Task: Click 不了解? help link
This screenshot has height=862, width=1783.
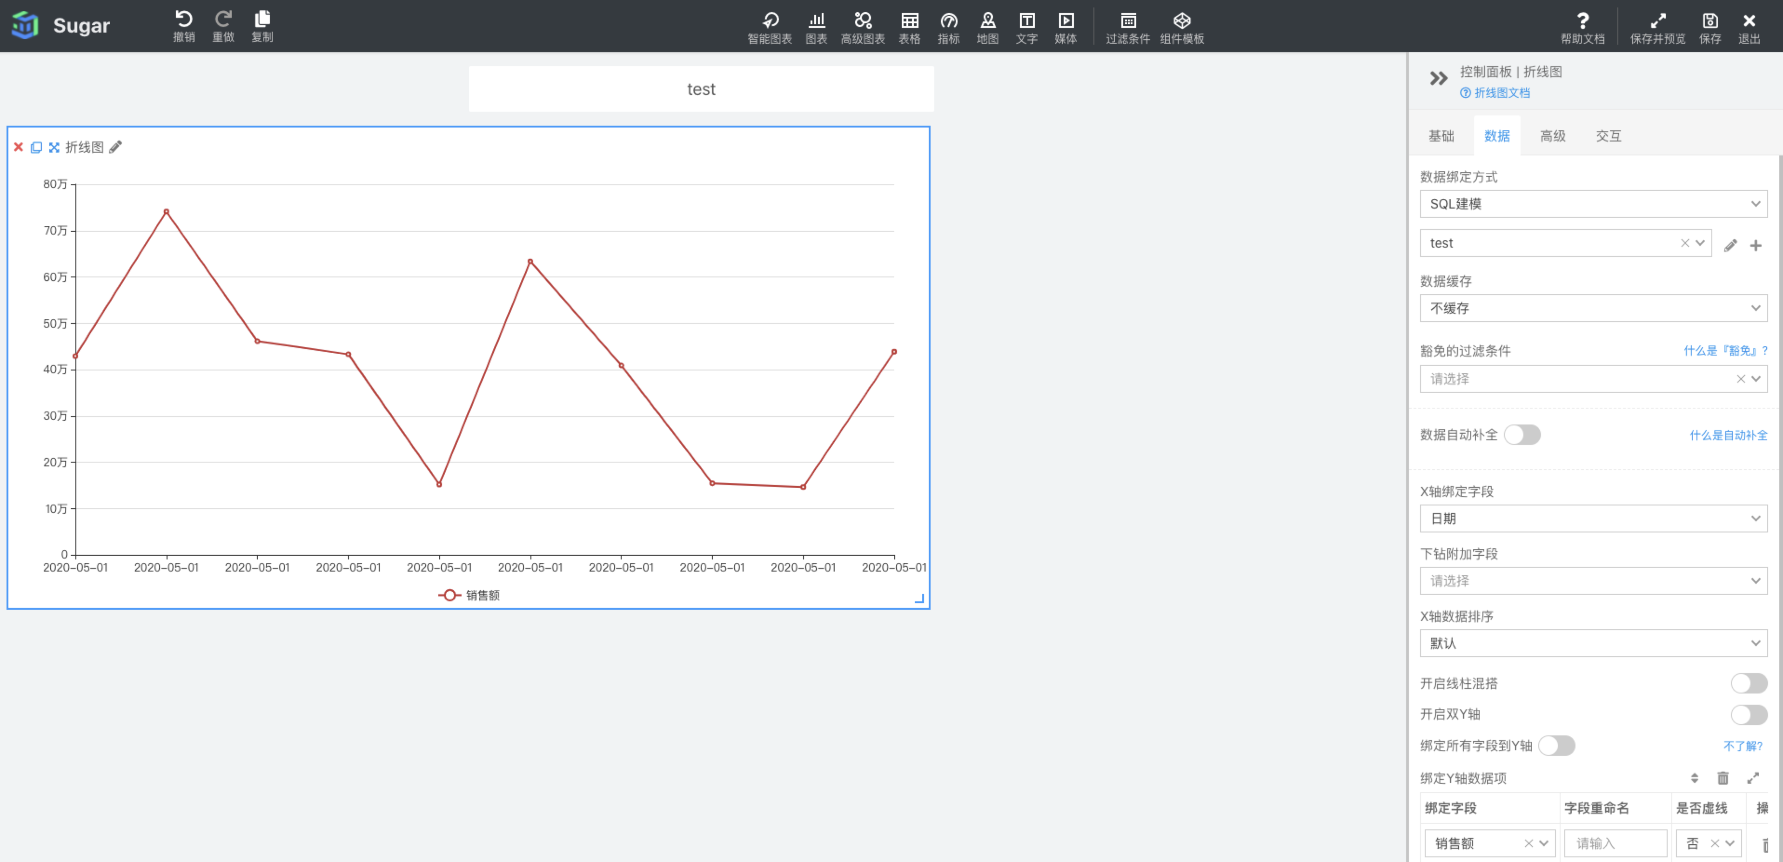Action: [1743, 747]
